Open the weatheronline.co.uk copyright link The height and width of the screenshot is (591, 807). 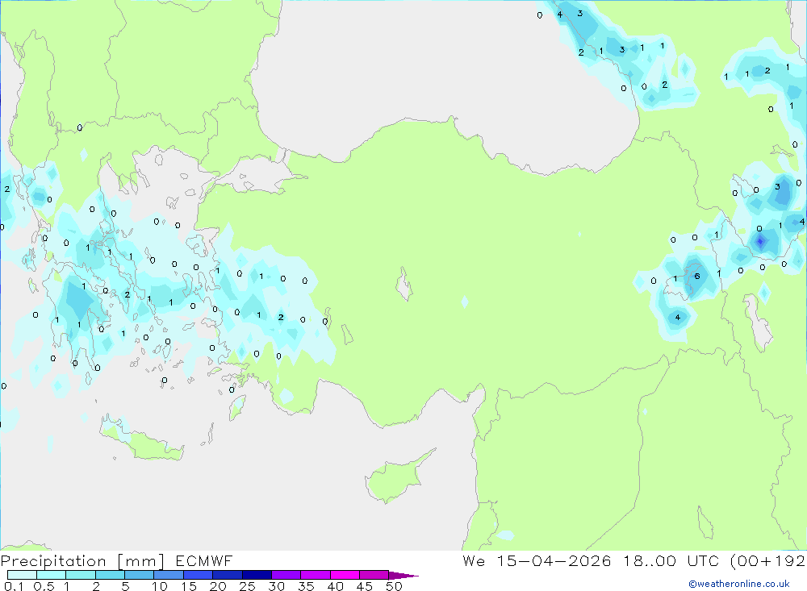[739, 584]
